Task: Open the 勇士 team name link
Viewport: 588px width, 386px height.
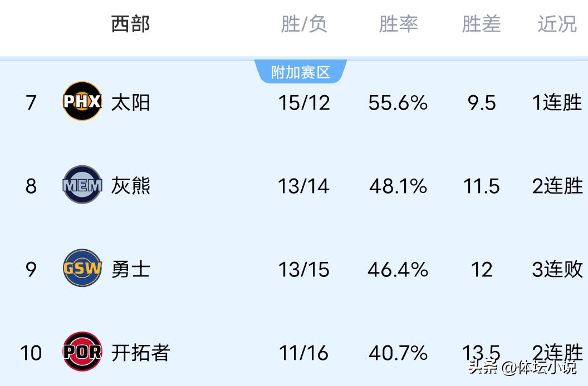Action: pyautogui.click(x=130, y=270)
